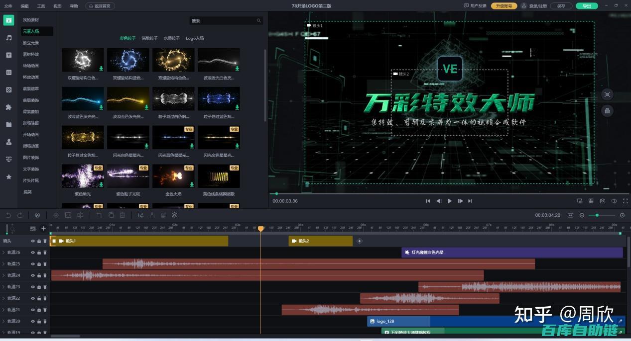Click the volume speaker icon under preview

pyautogui.click(x=614, y=201)
